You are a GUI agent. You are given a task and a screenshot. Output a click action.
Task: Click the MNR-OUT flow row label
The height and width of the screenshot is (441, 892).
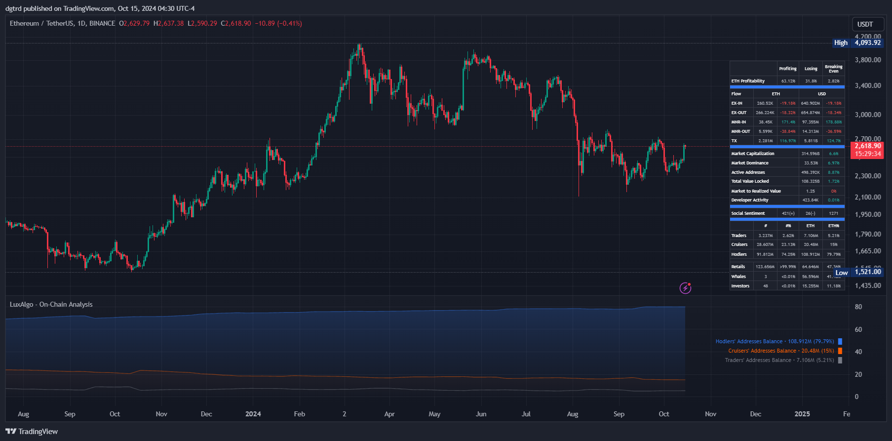(740, 131)
